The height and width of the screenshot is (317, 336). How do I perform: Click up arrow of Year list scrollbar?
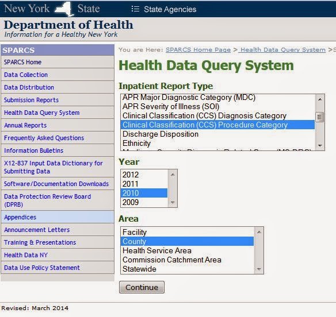pos(173,175)
